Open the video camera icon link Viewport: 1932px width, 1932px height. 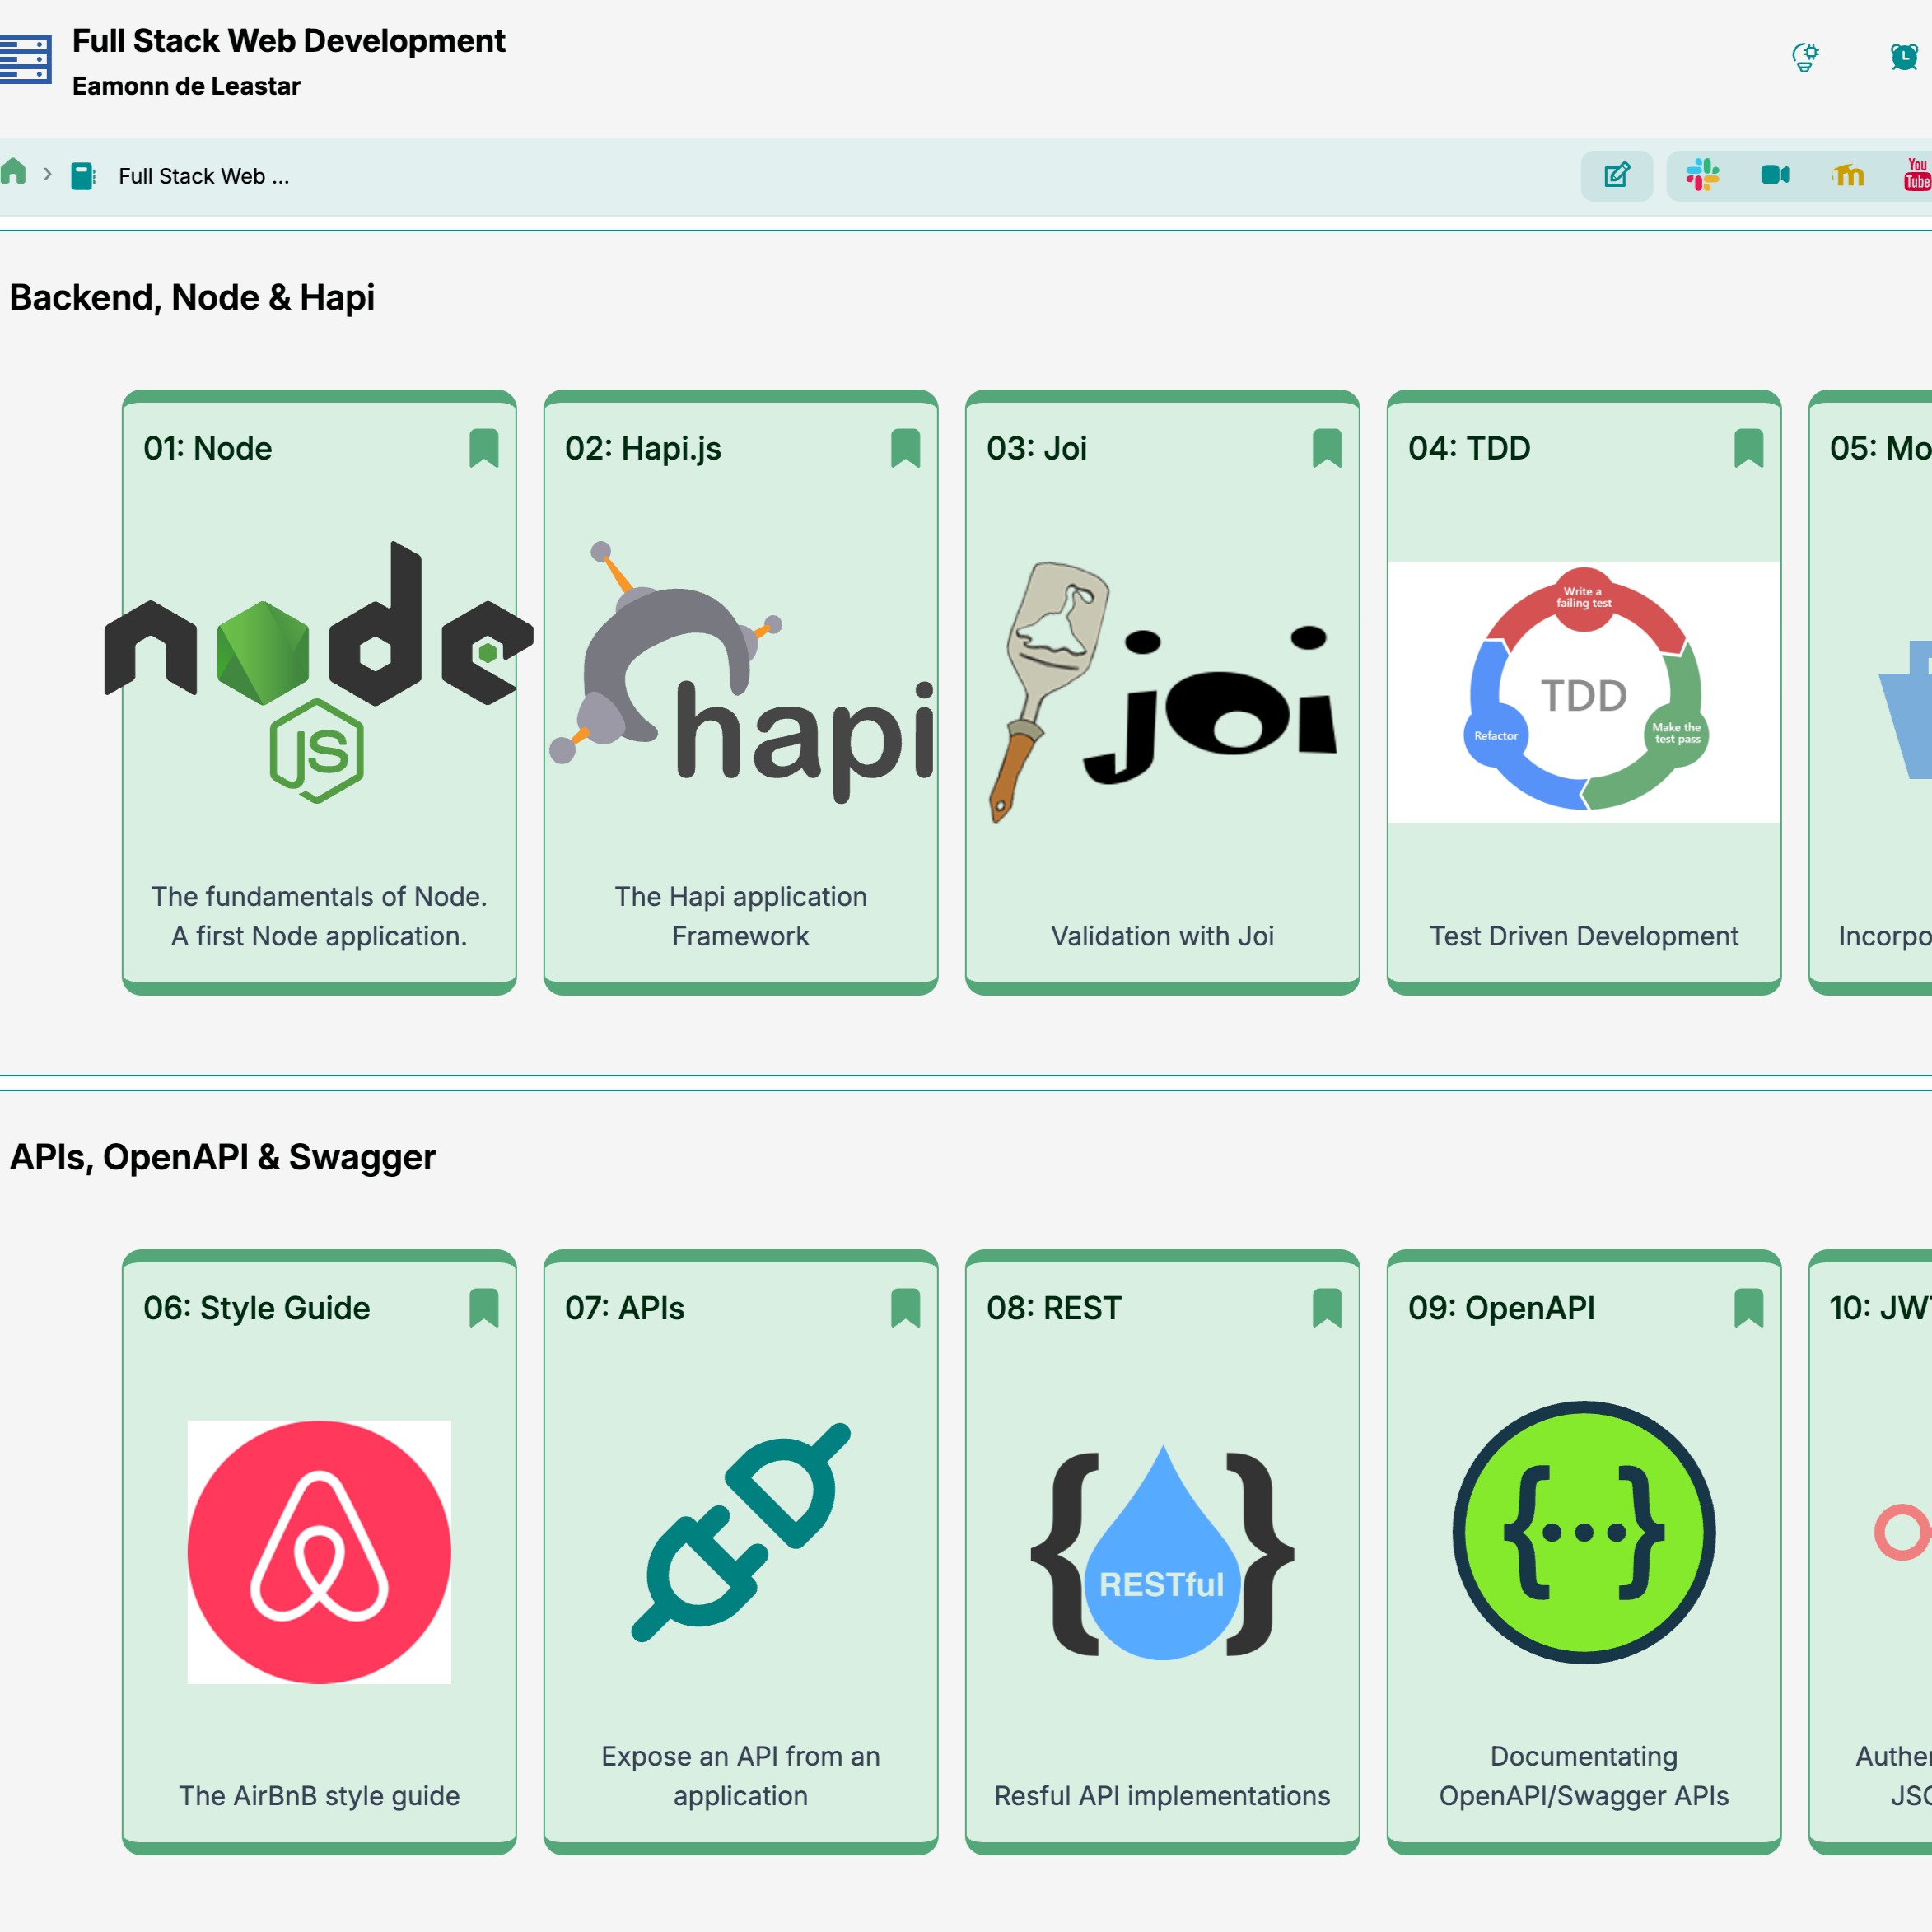click(1775, 175)
